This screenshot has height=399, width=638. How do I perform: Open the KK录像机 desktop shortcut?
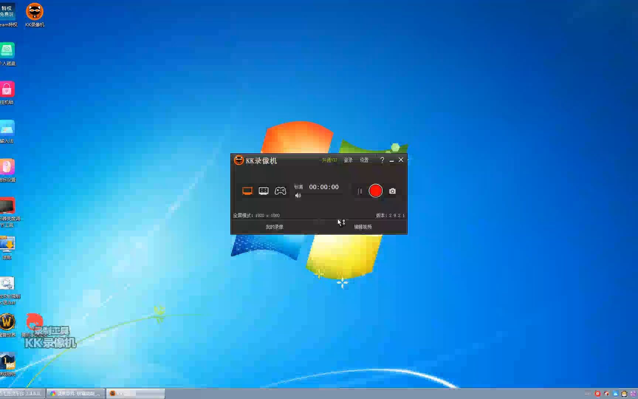35,15
